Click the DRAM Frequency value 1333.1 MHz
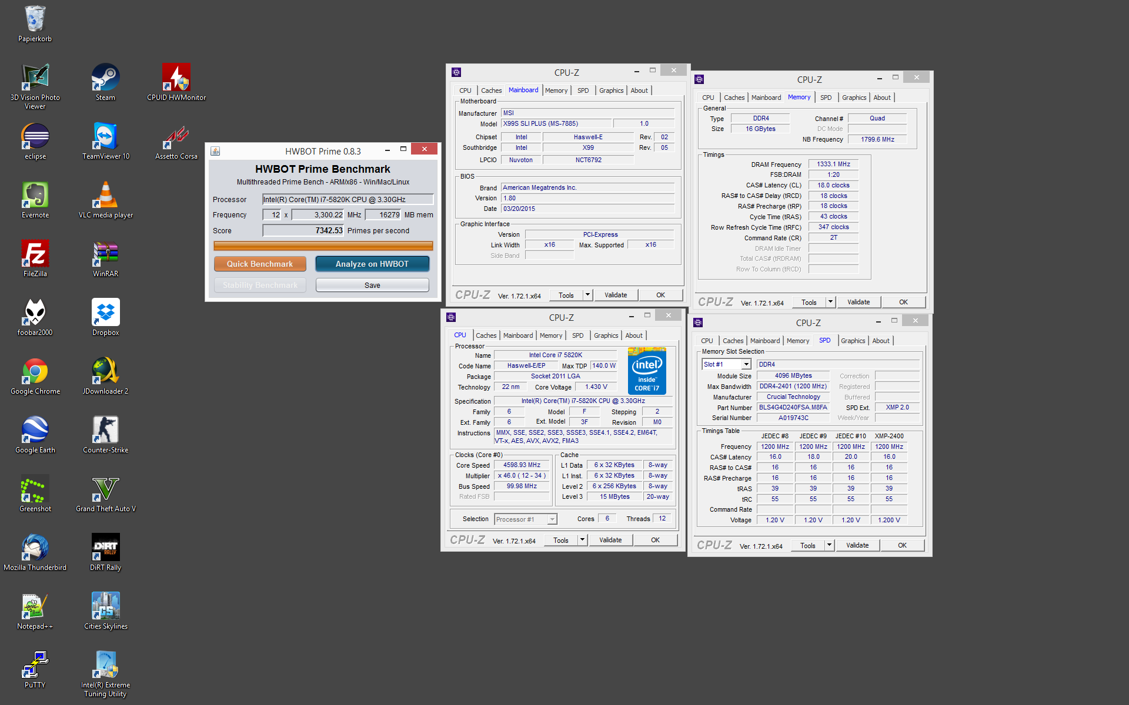The width and height of the screenshot is (1129, 705). coord(833,164)
